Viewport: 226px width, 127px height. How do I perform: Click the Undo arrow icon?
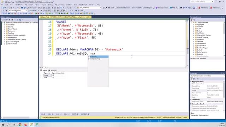point(61,8)
